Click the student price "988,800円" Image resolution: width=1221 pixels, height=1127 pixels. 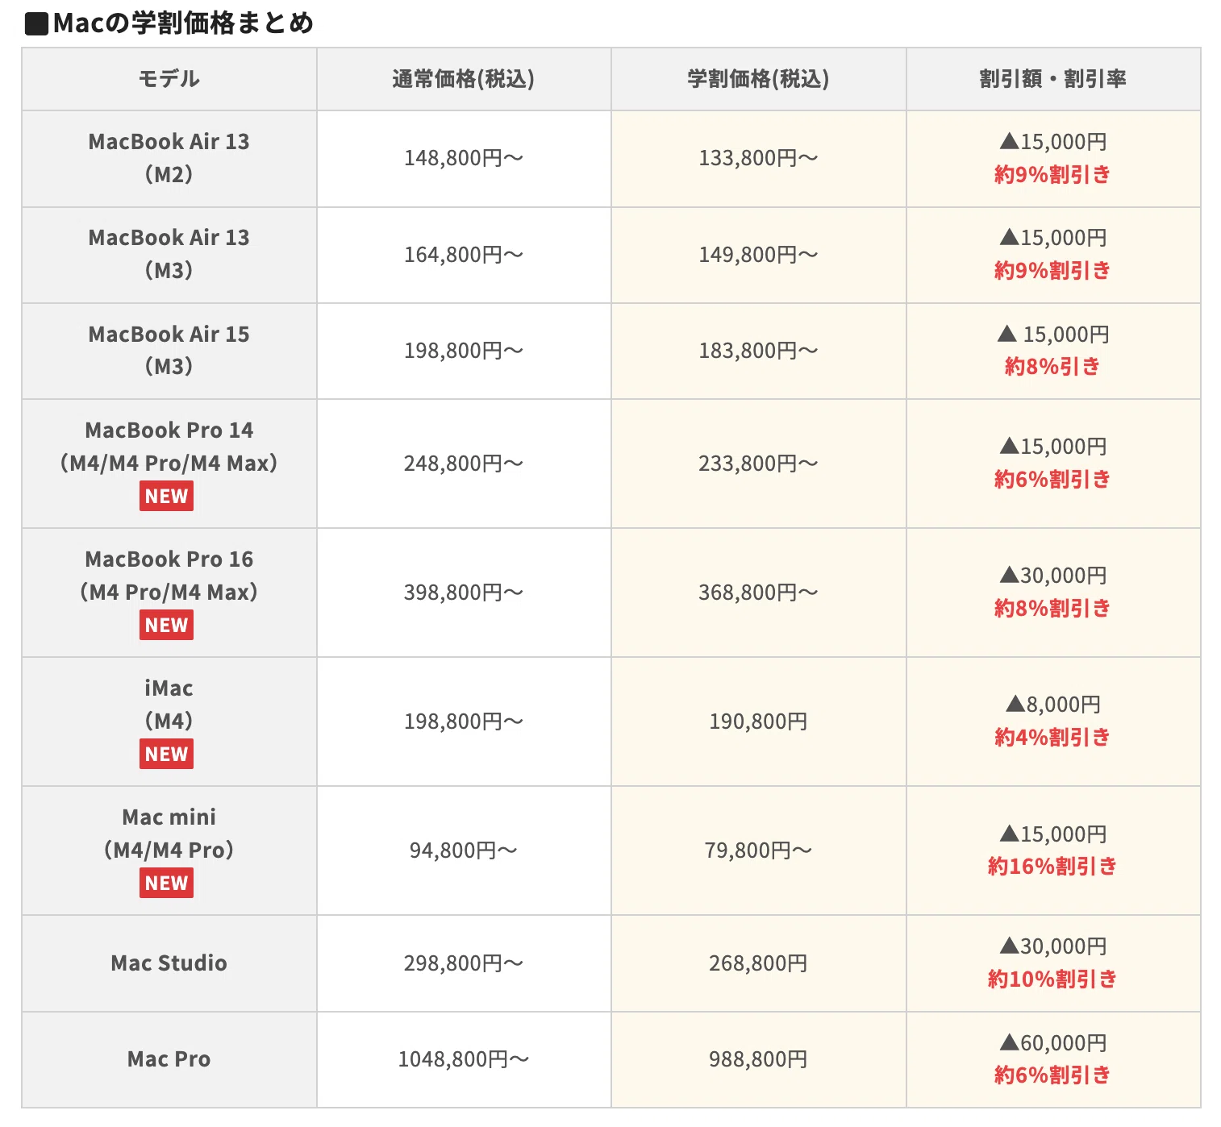pos(758,1059)
